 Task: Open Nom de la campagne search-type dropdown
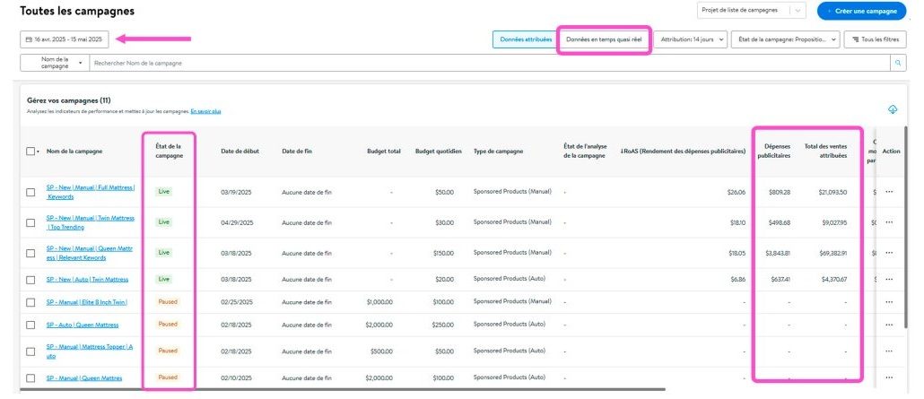(x=54, y=63)
